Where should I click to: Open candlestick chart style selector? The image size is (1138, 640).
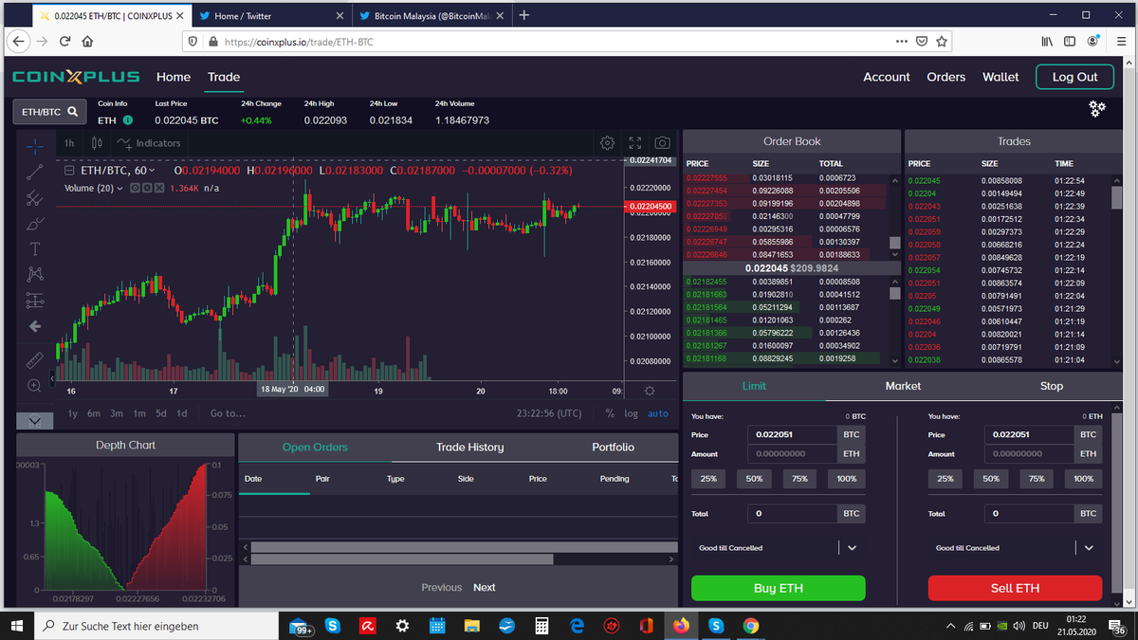pos(97,143)
